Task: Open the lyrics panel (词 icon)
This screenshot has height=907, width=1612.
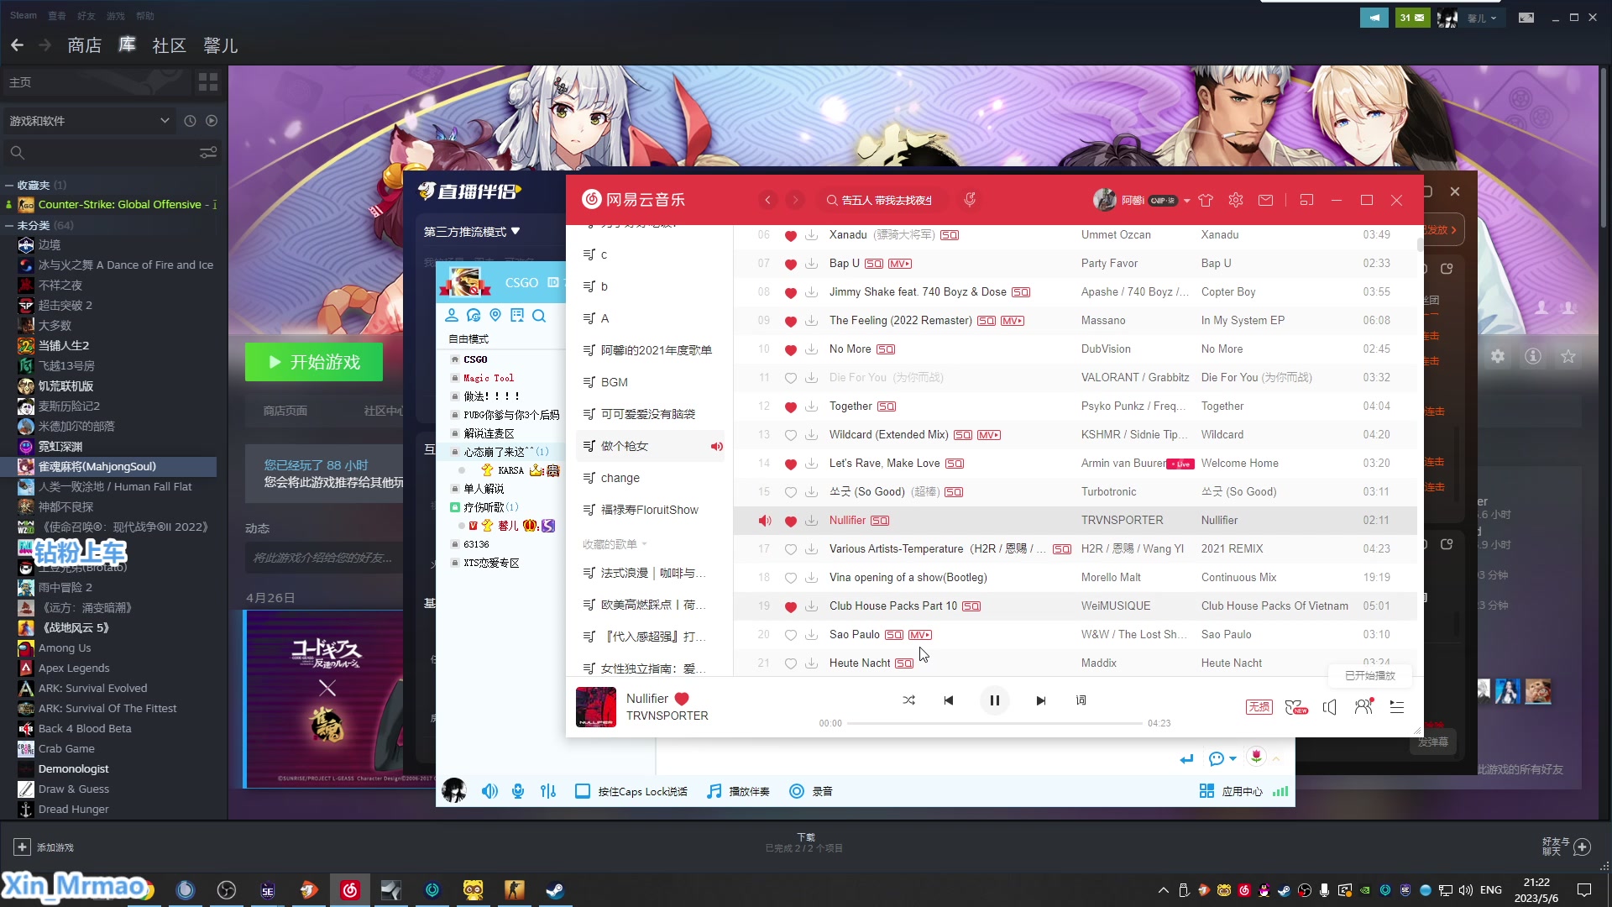Action: point(1081,700)
